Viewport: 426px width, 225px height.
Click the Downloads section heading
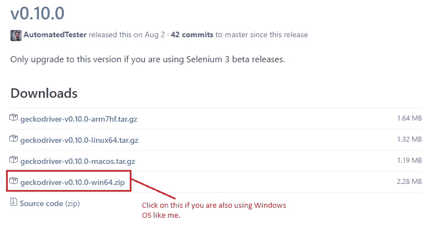44,93
